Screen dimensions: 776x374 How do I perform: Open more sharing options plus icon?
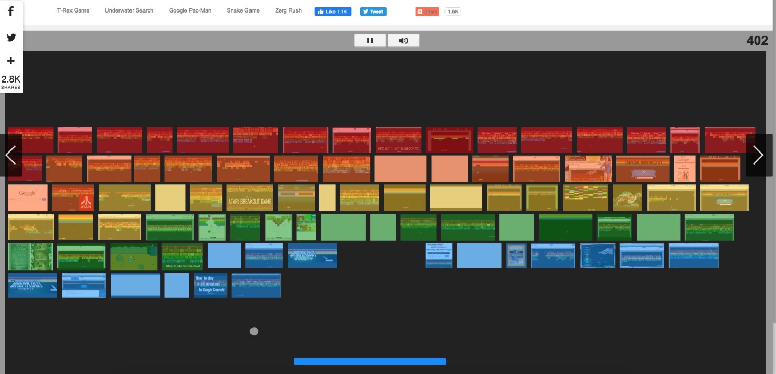point(11,61)
